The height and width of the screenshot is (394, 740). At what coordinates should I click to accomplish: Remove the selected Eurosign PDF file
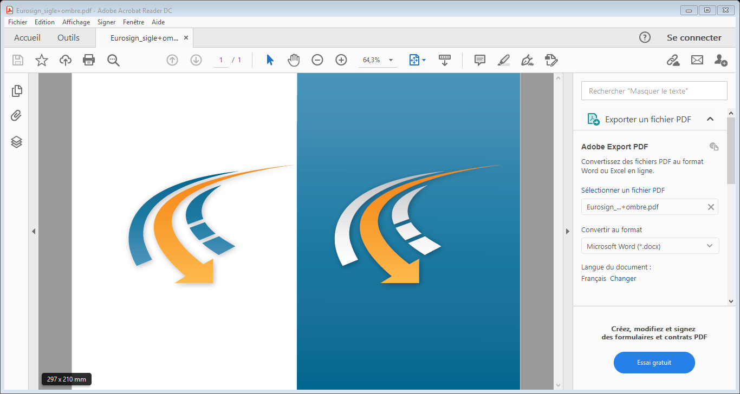point(711,207)
